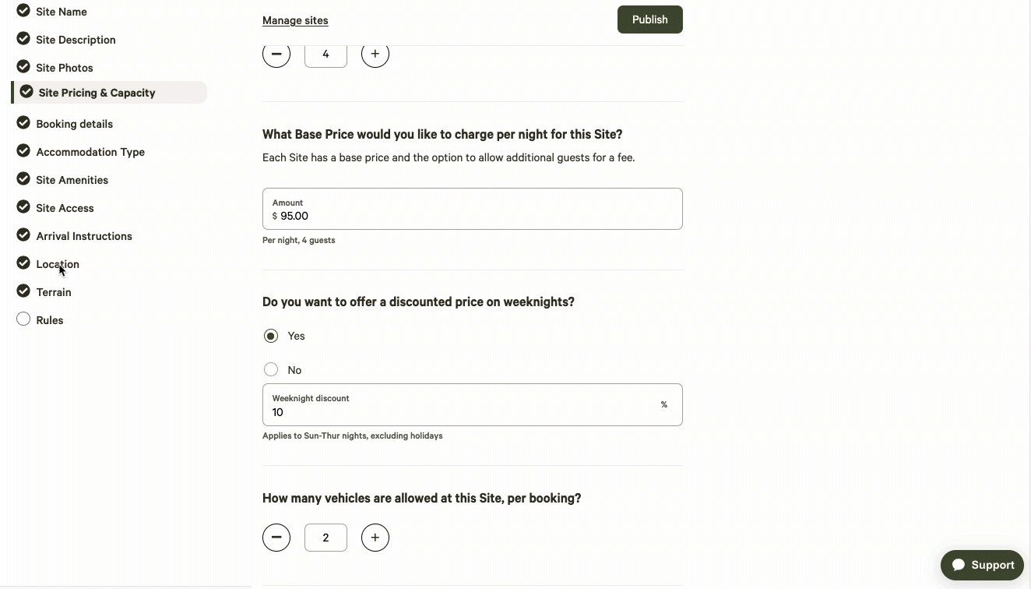Click the base price Amount field
Viewport: 1031px width, 589px height.
(473, 209)
